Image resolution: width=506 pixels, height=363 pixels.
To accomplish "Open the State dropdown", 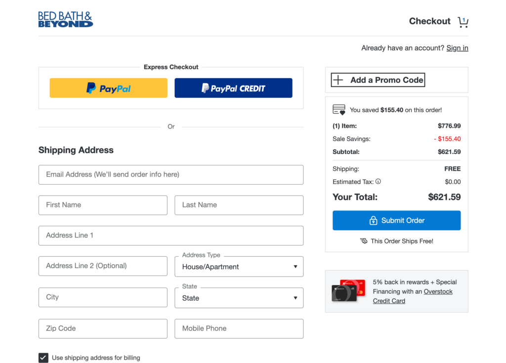I will (x=239, y=298).
